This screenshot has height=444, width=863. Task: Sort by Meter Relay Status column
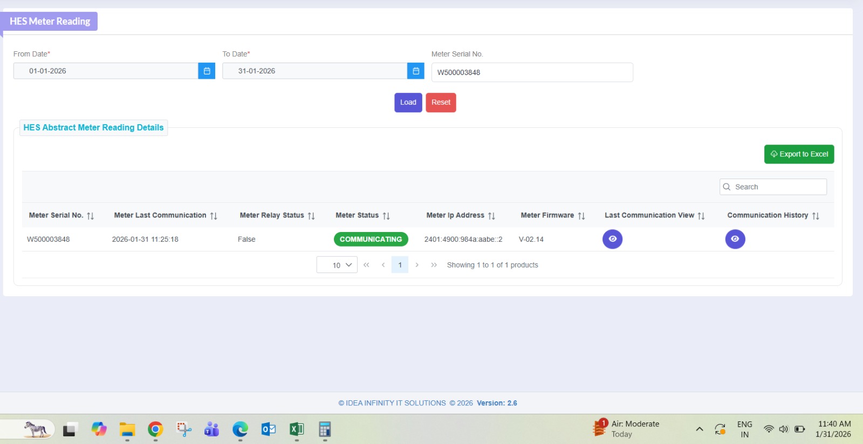(311, 216)
